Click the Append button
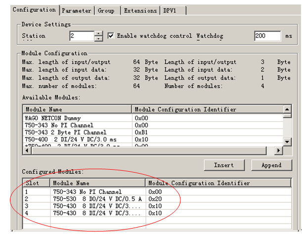The height and width of the screenshot is (234, 302). 271,165
